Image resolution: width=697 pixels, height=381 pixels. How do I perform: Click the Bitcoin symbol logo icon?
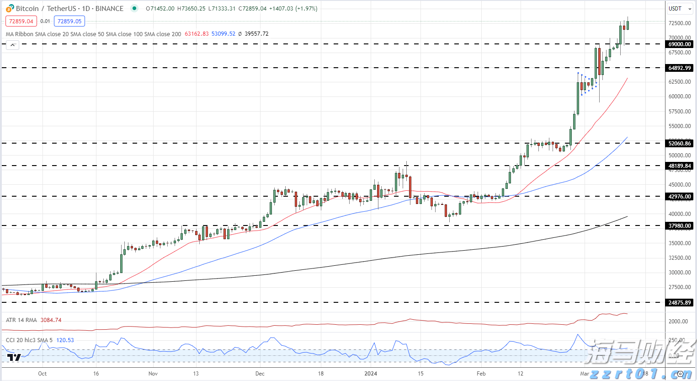pyautogui.click(x=10, y=8)
